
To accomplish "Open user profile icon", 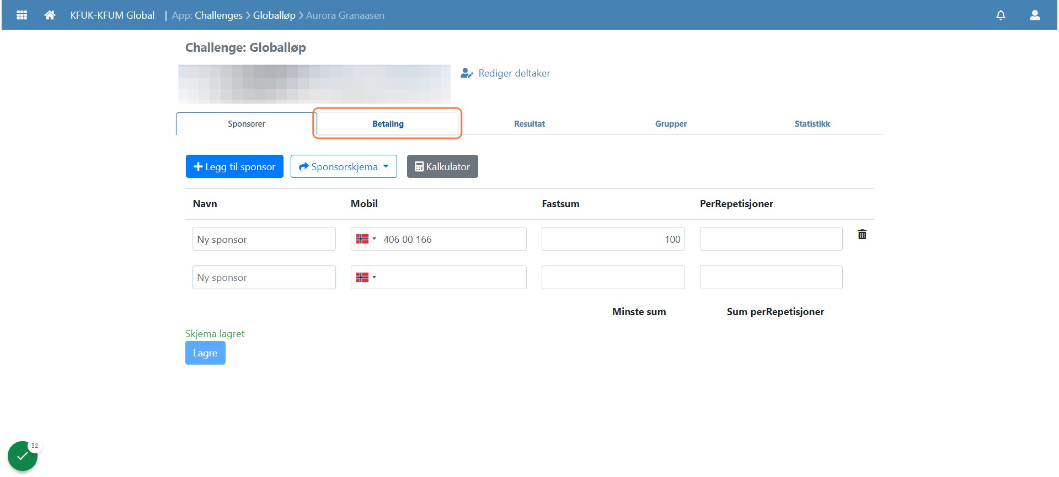I will pos(1035,15).
